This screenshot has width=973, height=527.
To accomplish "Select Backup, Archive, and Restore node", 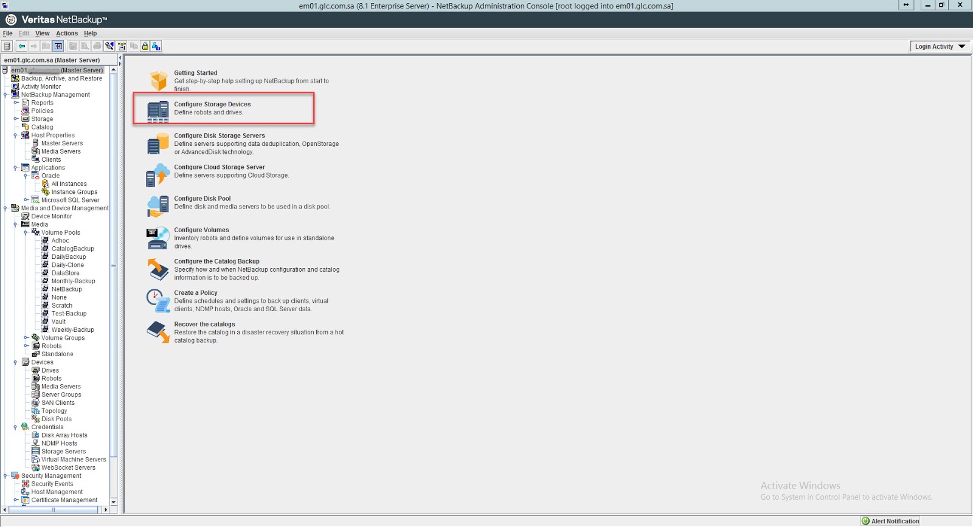I will 61,78.
